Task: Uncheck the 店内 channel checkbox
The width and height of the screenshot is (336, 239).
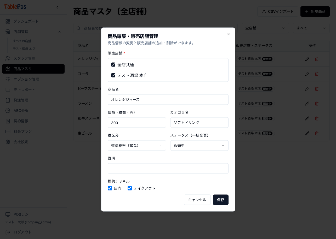Action: (x=110, y=188)
